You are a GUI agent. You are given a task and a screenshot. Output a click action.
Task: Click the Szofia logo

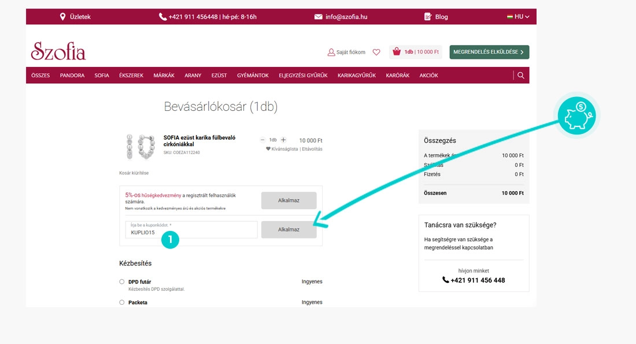[x=58, y=51]
